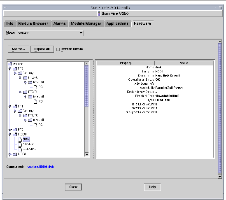Click the Property column header
The height and width of the screenshot is (200, 226).
[126, 63]
